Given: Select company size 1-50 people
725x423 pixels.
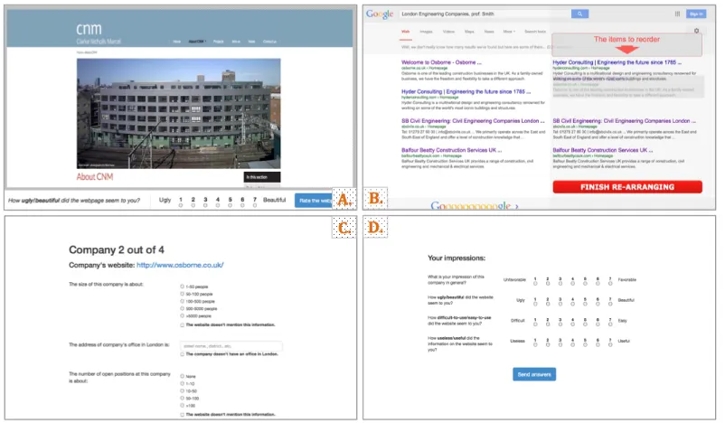Looking at the screenshot, I should tap(183, 287).
